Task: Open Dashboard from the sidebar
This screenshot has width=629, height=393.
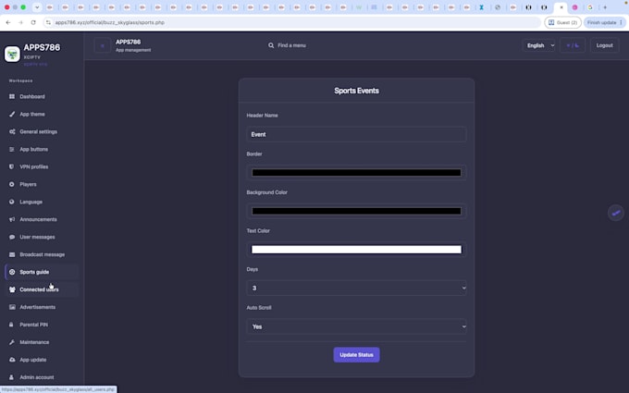Action: point(42,97)
